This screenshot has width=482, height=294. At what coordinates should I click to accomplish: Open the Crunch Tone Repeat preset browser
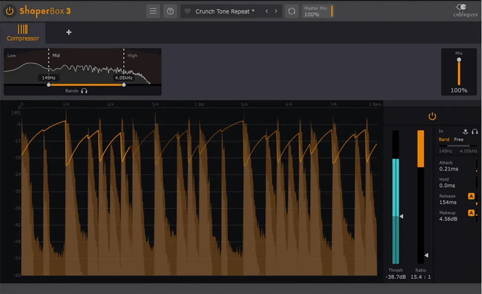tap(225, 11)
